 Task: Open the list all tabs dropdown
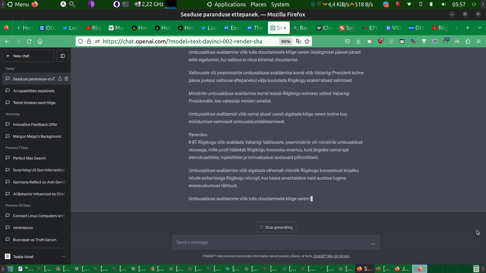(480, 28)
